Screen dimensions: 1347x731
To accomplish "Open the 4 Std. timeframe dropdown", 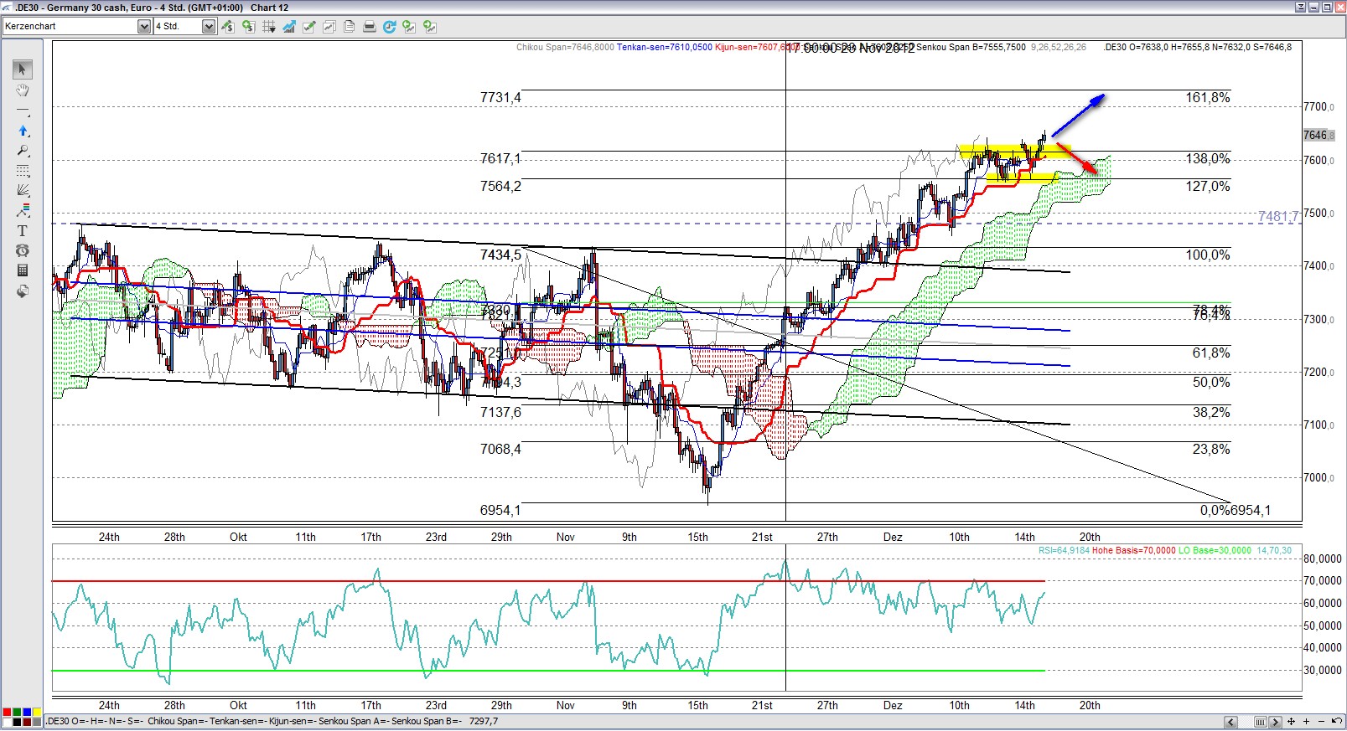I will [x=208, y=27].
